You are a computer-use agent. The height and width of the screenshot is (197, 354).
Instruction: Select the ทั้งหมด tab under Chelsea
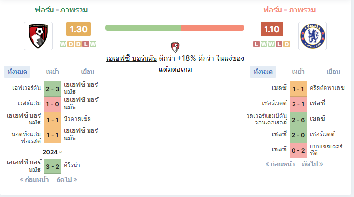263,72
